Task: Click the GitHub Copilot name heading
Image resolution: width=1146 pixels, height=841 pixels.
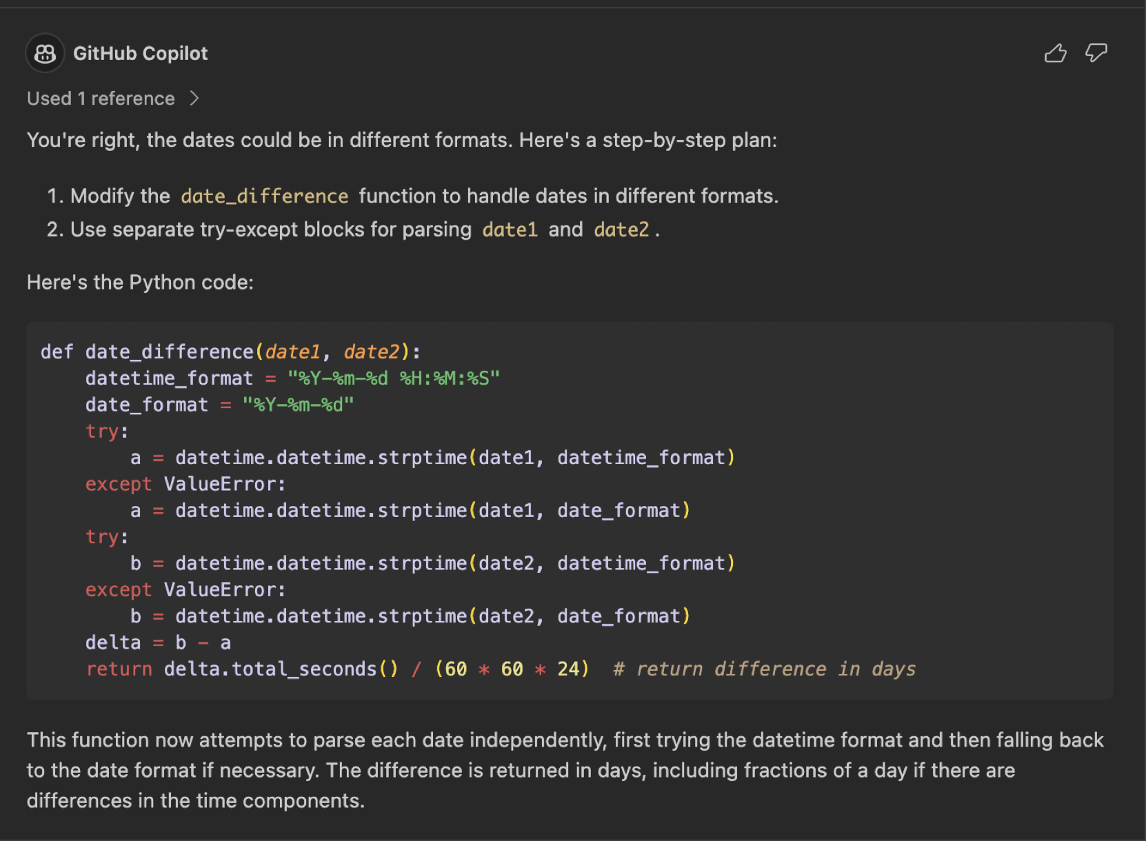Action: pos(140,53)
